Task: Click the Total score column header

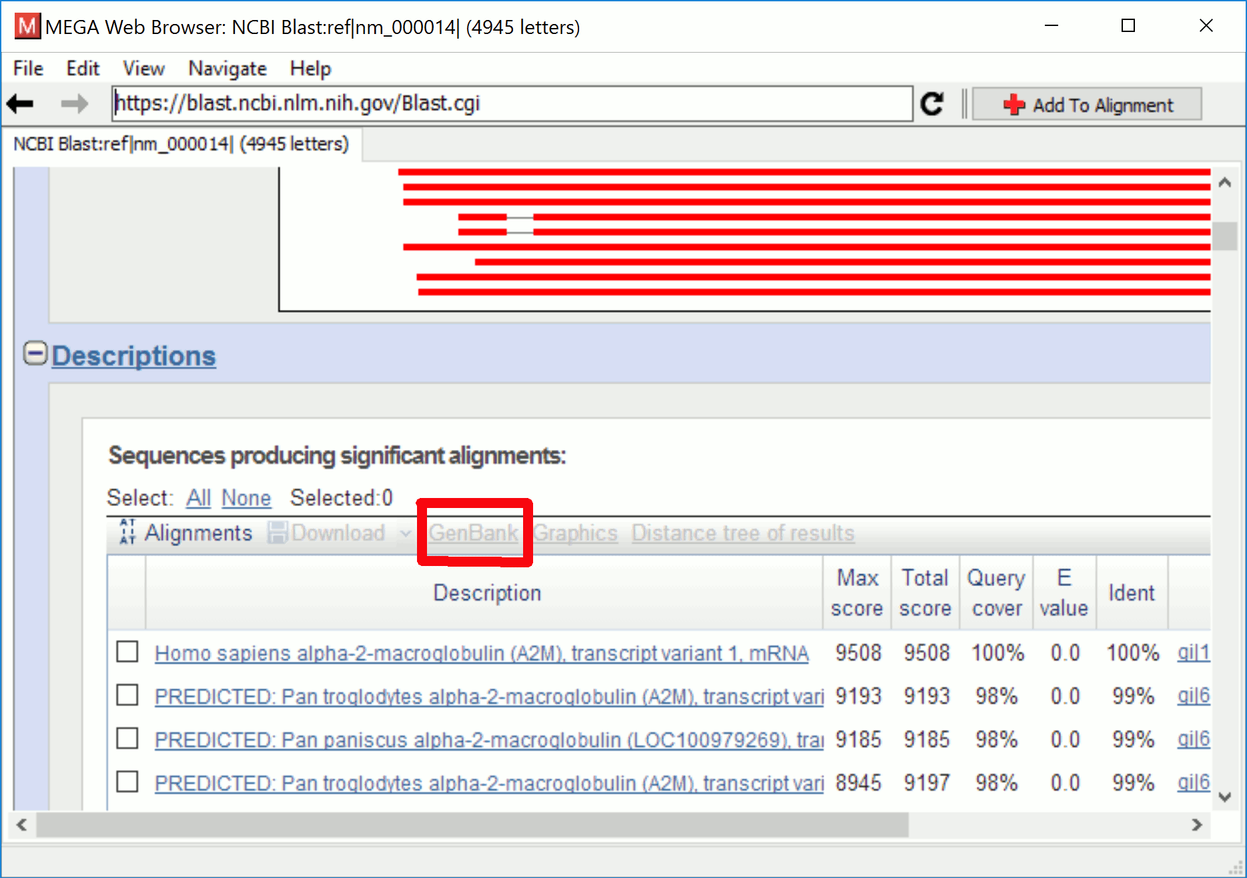Action: (x=925, y=593)
